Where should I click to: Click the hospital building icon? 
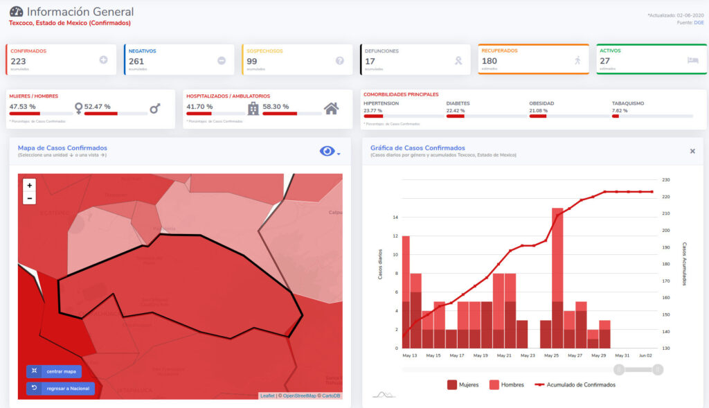[x=253, y=108]
